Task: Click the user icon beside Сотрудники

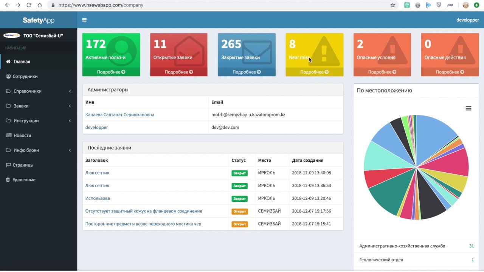Action: (8, 76)
